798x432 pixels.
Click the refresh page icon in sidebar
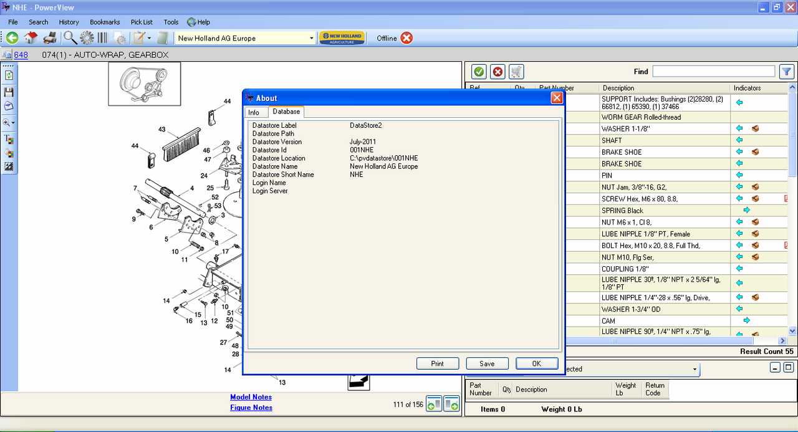pyautogui.click(x=9, y=75)
